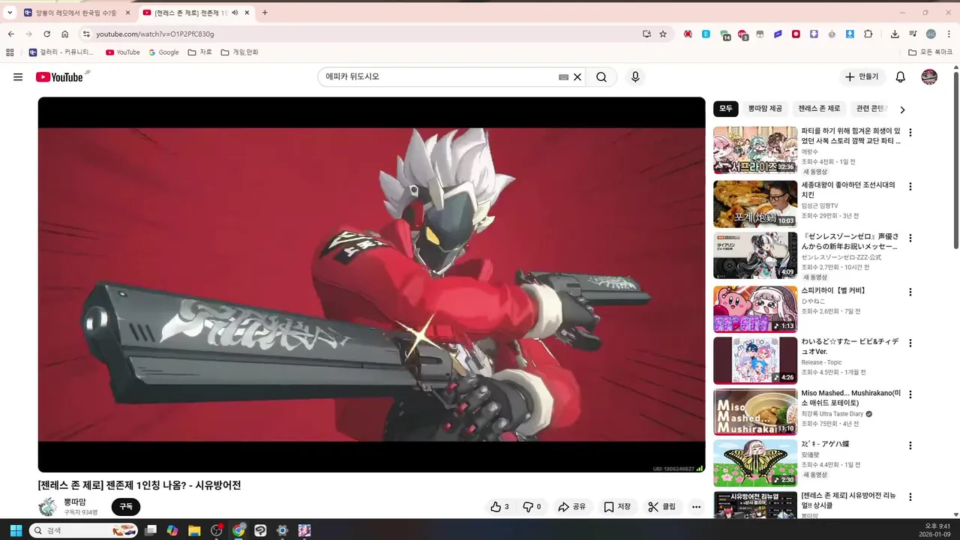The height and width of the screenshot is (540, 960).
Task: Click the magnifier search button
Action: (601, 77)
